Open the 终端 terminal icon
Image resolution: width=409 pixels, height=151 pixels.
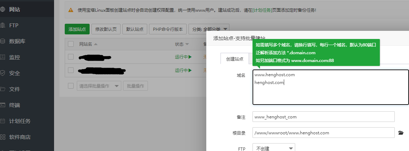(2, 105)
